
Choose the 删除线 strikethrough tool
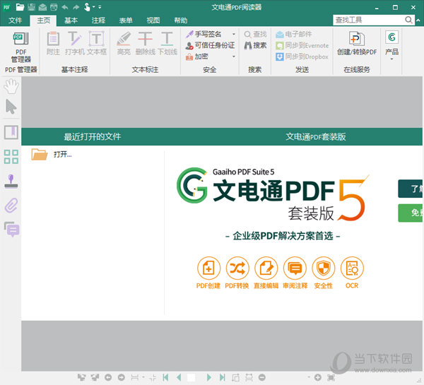[145, 43]
